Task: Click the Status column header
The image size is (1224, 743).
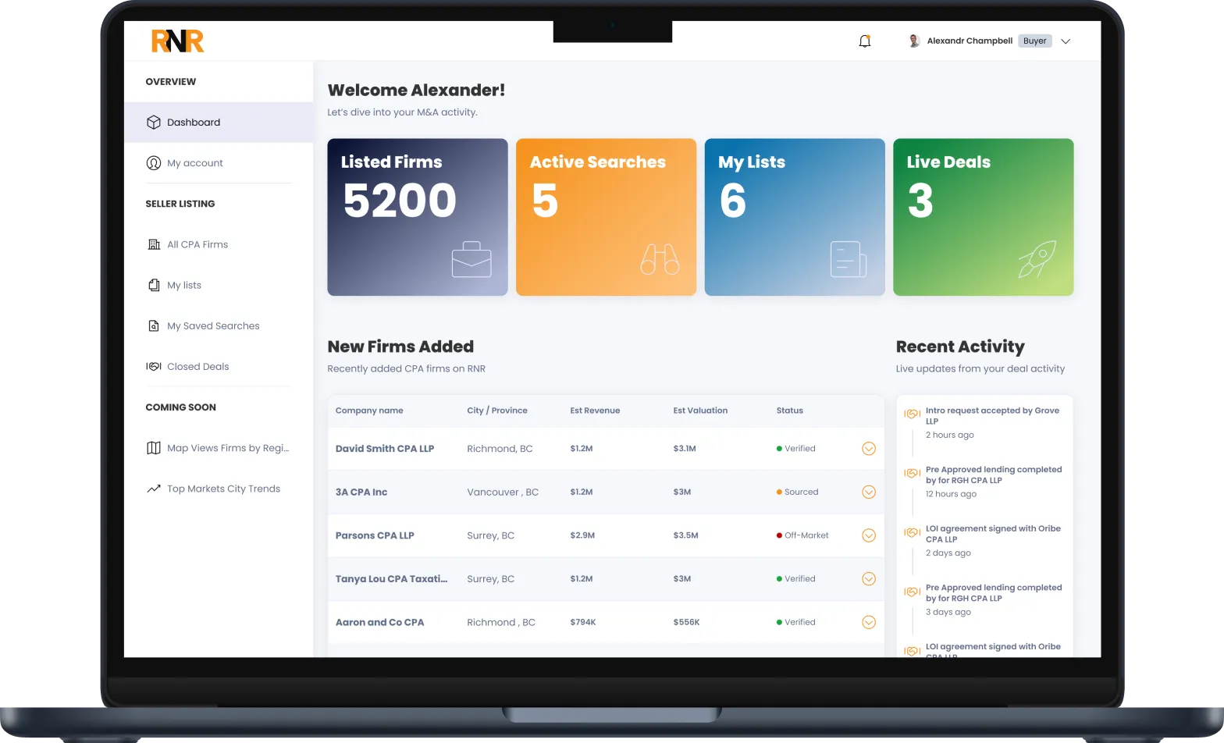Action: (x=789, y=411)
